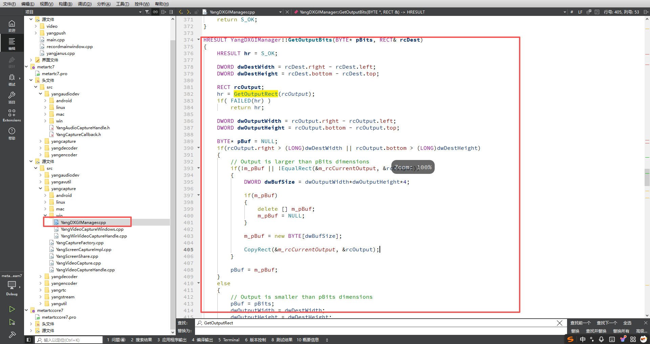Open the symbol outline dropdown arrow

(x=565, y=12)
